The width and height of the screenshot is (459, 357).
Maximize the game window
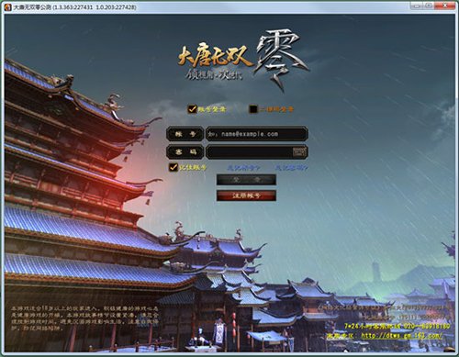(x=429, y=6)
